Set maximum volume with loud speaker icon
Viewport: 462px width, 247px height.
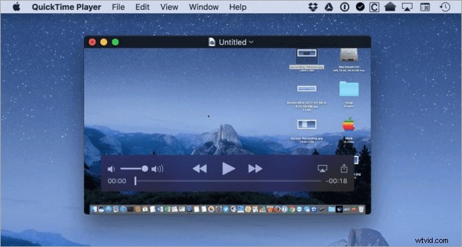pyautogui.click(x=158, y=169)
